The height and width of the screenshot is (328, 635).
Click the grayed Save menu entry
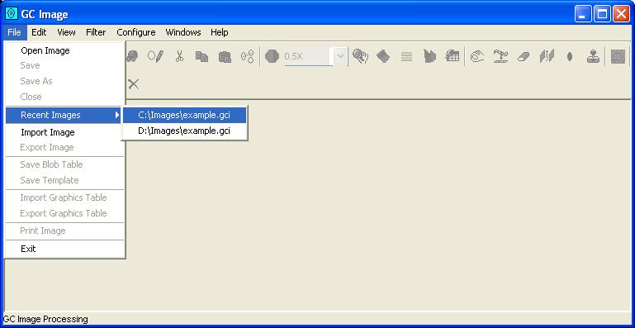(x=64, y=65)
